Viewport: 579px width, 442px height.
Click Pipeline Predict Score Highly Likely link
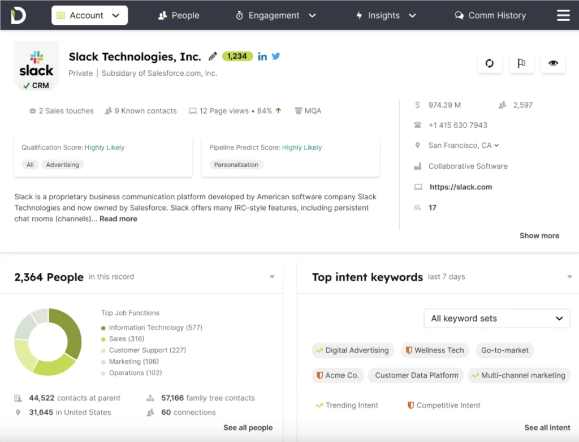tap(302, 148)
